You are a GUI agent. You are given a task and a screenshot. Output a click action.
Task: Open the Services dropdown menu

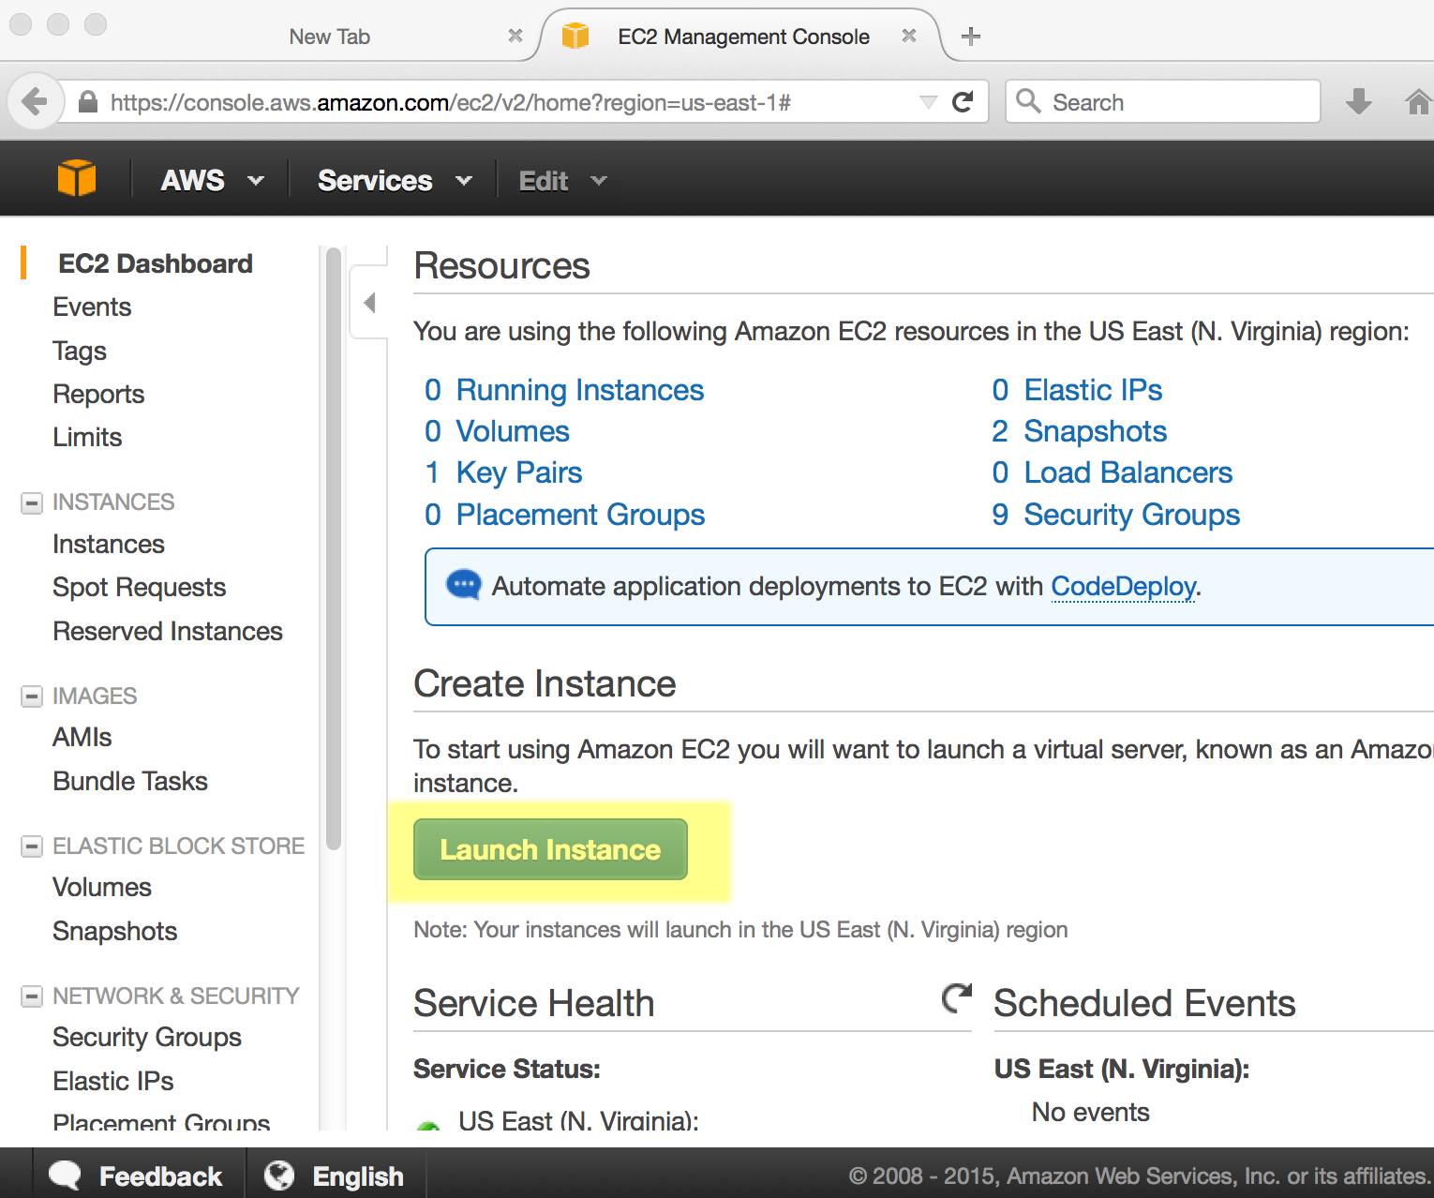click(394, 180)
